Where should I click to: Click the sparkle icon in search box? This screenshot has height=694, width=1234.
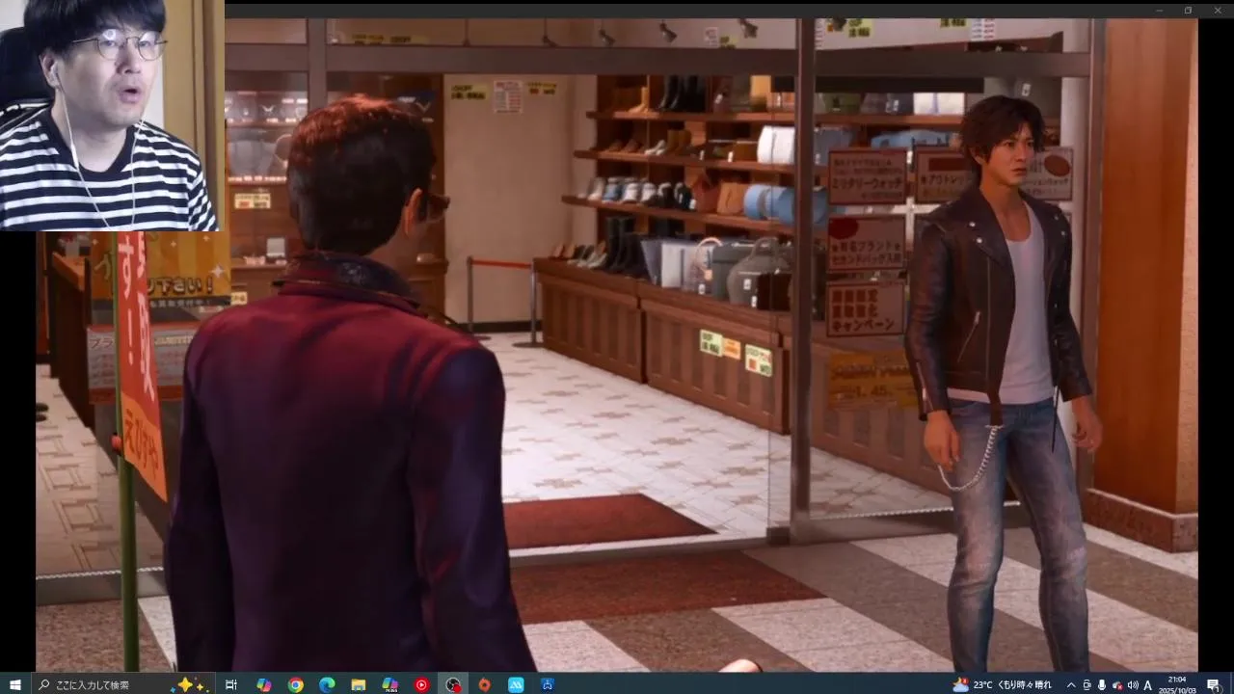click(189, 684)
